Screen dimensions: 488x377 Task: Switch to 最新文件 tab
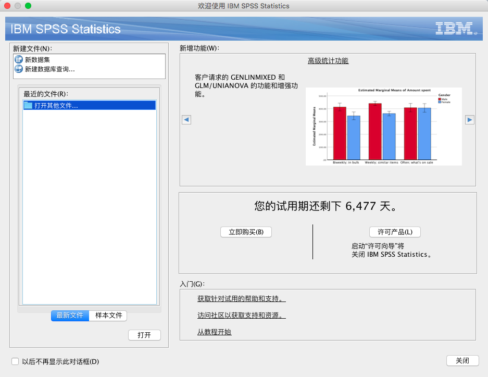pyautogui.click(x=70, y=316)
